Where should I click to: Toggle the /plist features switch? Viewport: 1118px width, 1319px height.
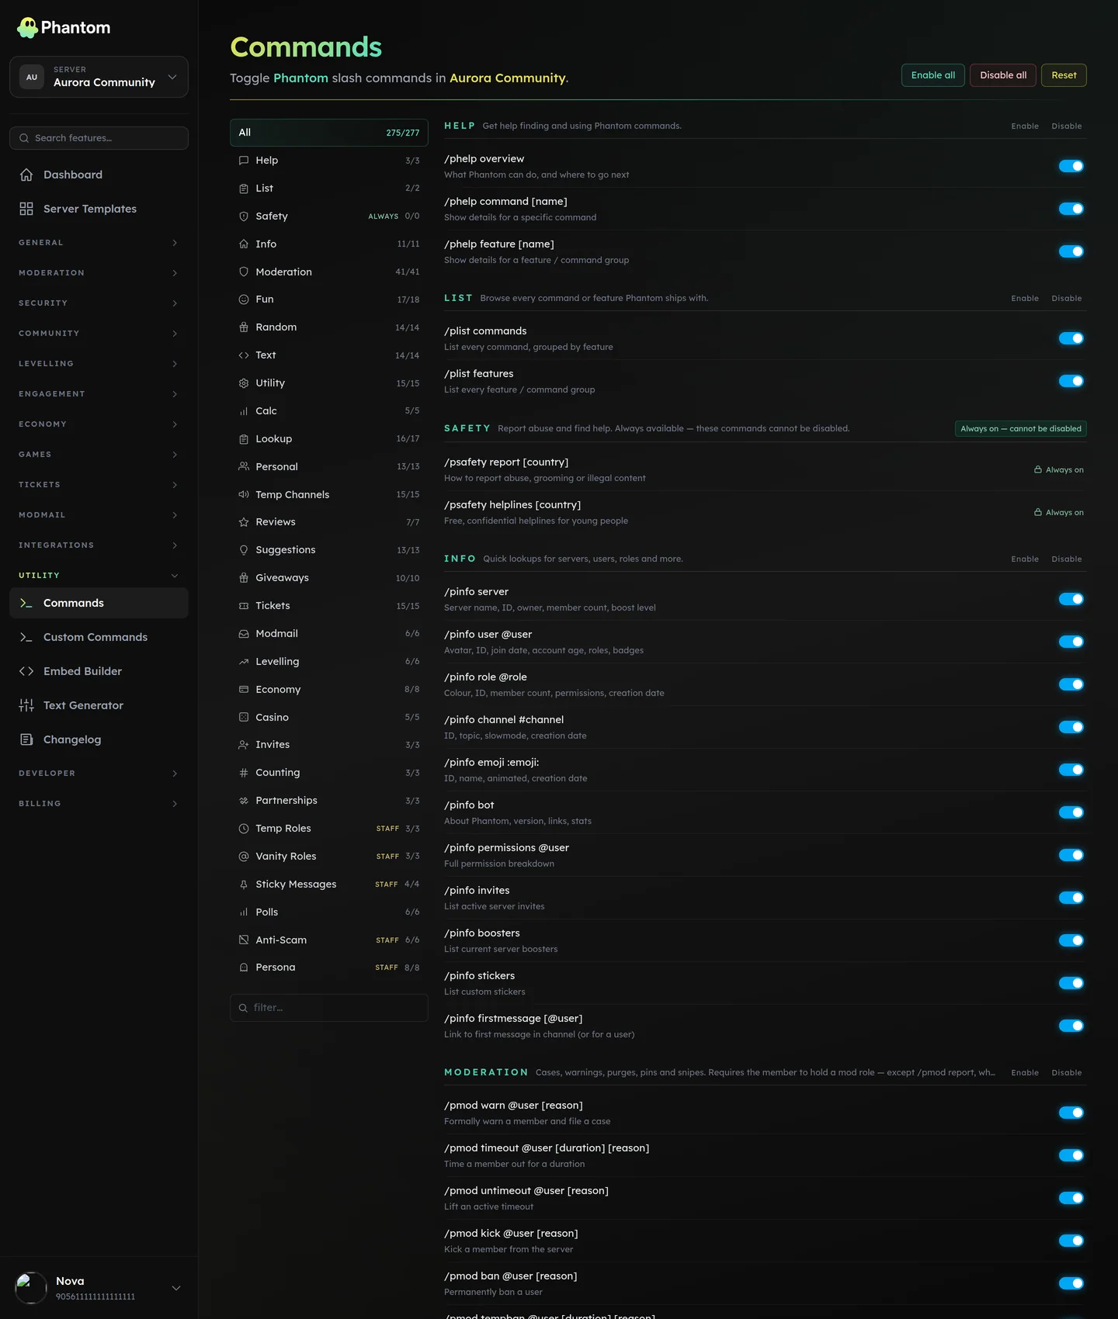point(1071,381)
